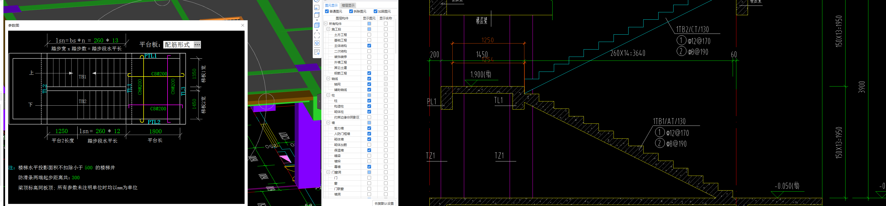Click the PTL1 label in parameter diagram

[x=151, y=56]
